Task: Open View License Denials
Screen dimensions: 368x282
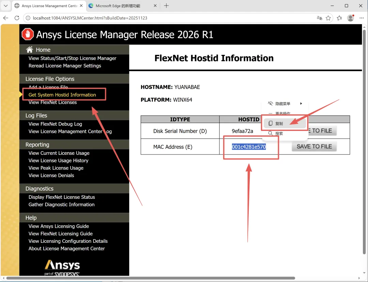Action: [51, 175]
